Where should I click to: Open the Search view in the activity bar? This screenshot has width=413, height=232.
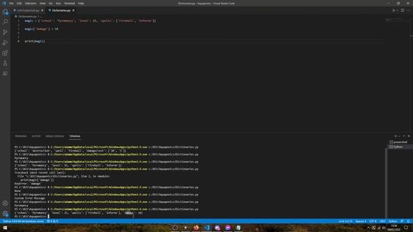pos(5,22)
